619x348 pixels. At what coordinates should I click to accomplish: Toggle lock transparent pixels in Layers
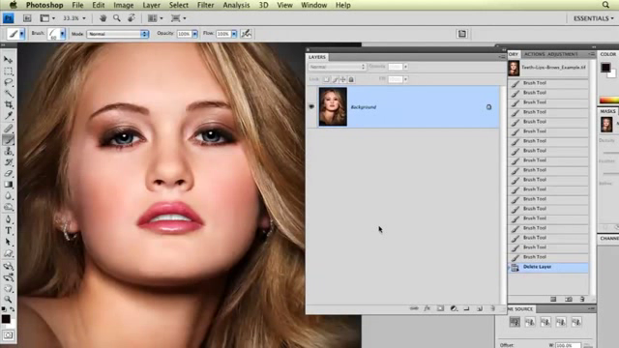[x=326, y=79]
